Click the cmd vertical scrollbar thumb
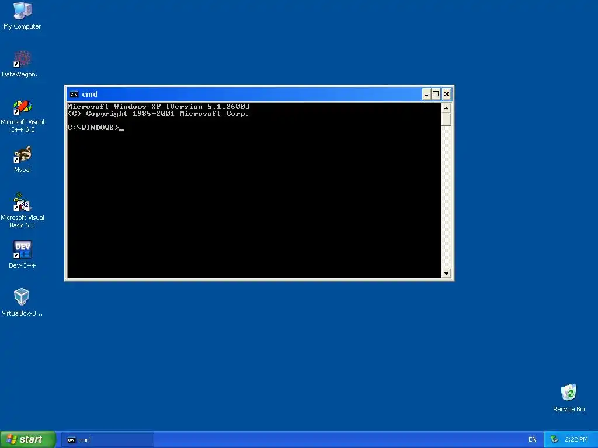The image size is (598, 448). [x=446, y=120]
